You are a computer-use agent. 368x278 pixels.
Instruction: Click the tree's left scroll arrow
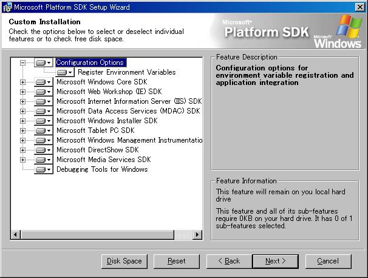[x=16, y=234]
